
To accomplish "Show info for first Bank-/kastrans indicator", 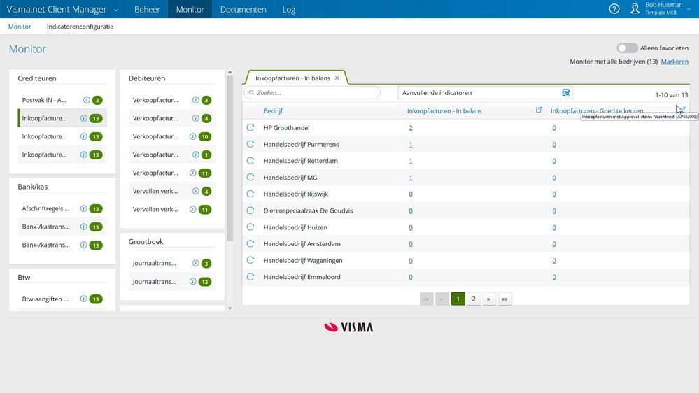I will tap(83, 227).
